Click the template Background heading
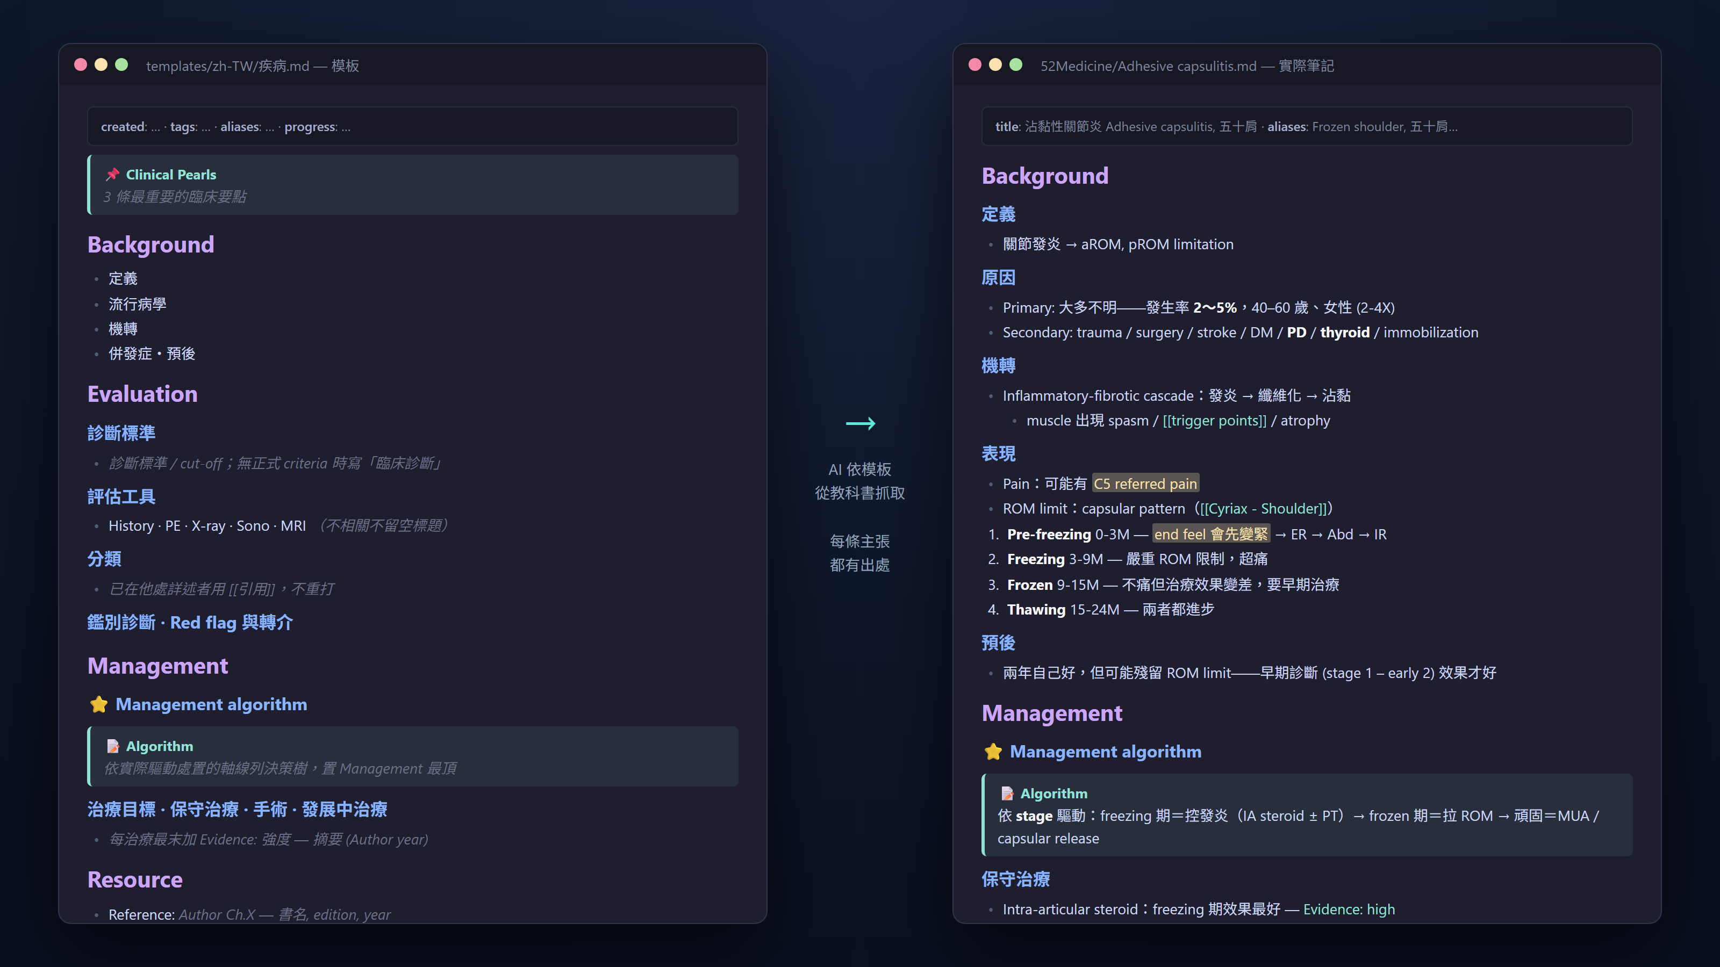Image resolution: width=1720 pixels, height=967 pixels. (151, 244)
